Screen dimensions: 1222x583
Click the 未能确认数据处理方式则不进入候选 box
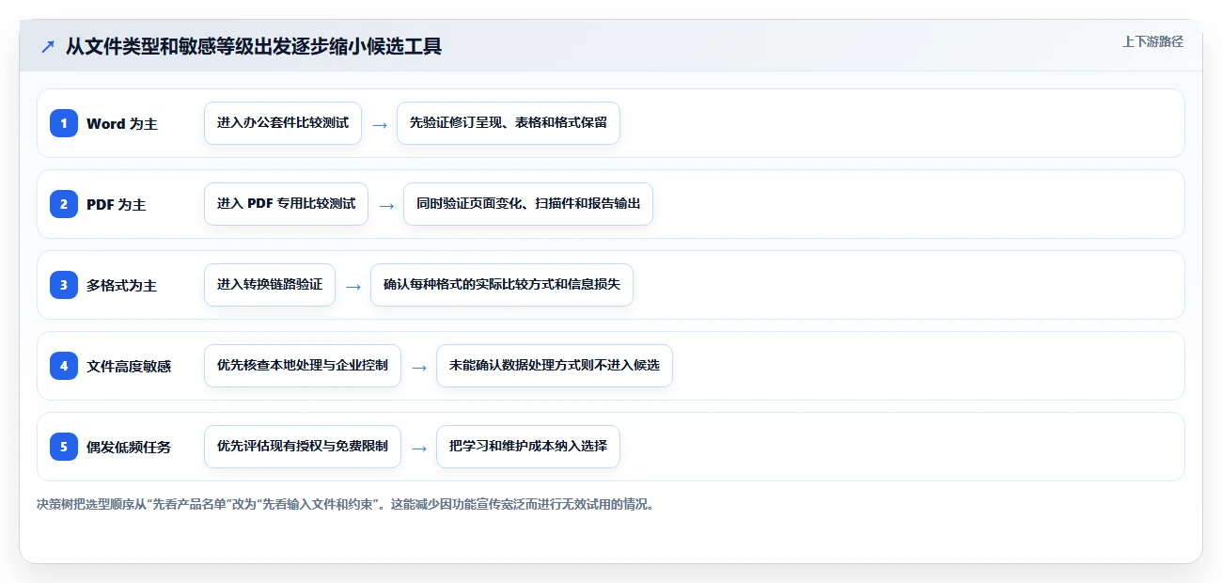tap(555, 366)
